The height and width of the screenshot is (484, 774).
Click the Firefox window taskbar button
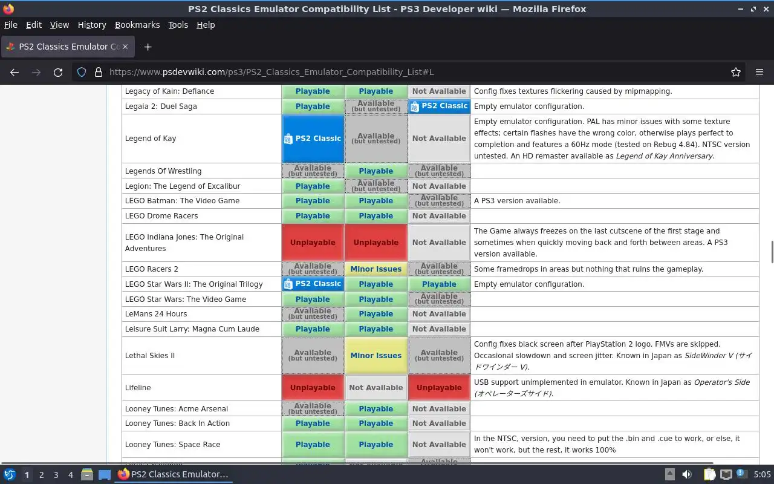pyautogui.click(x=174, y=474)
